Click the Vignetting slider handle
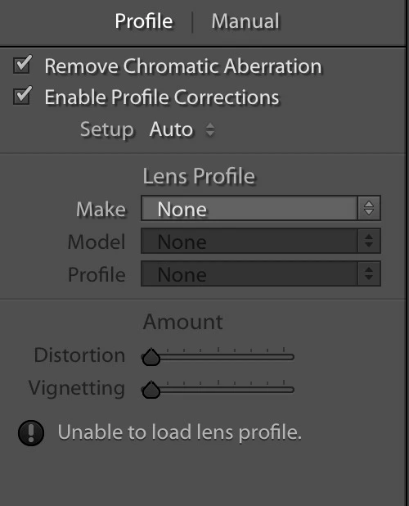Viewport: 409px width, 506px height. click(151, 390)
